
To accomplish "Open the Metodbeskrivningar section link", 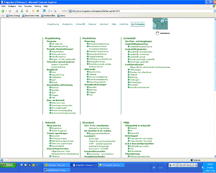I will [x=95, y=85].
